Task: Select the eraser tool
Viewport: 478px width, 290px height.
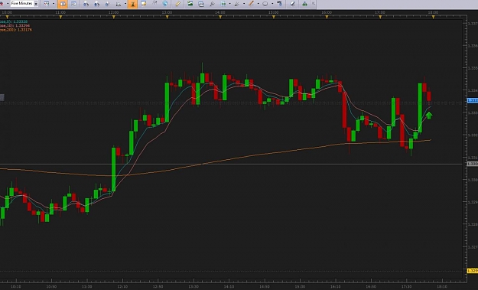Action: (x=293, y=4)
